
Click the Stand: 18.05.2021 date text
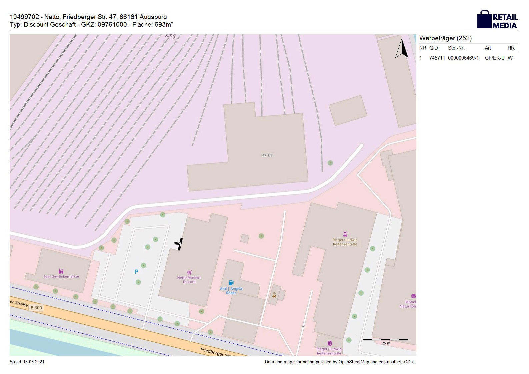27,362
